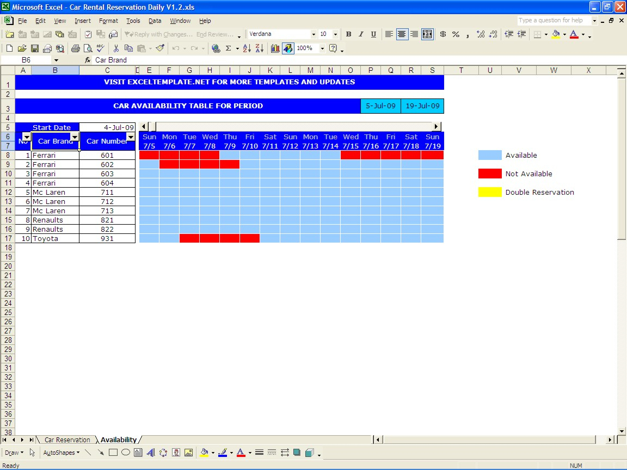Expand the Car Number filter dropdown

(131, 137)
